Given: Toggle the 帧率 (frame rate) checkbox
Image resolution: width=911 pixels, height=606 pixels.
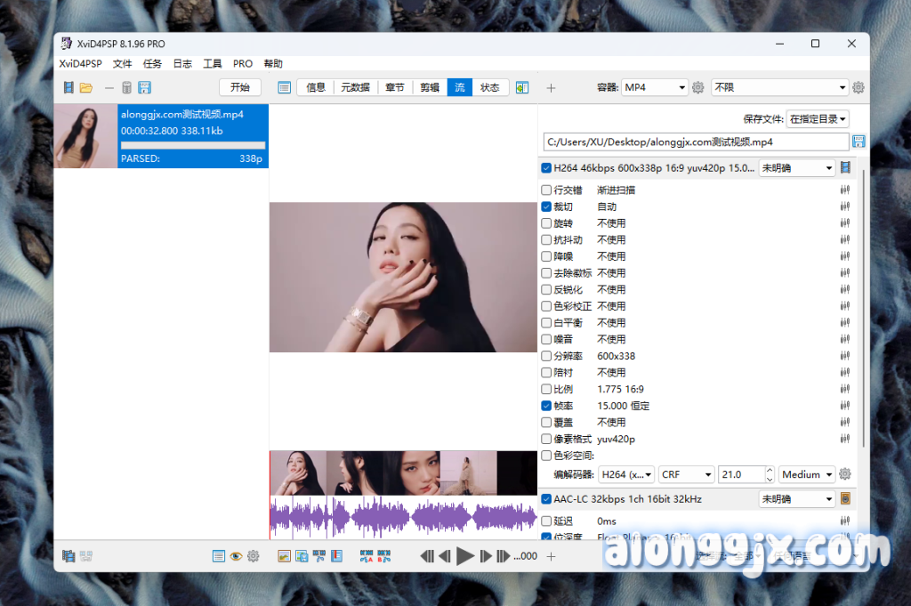Looking at the screenshot, I should 546,406.
